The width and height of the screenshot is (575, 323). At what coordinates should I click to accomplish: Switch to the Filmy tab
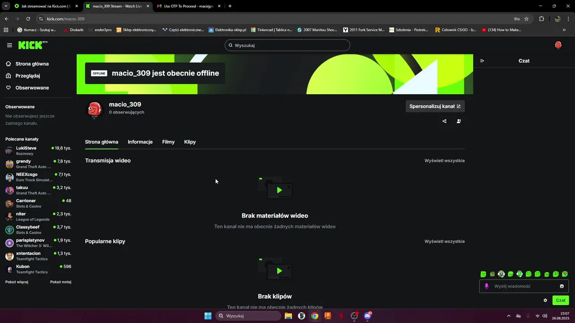168,142
